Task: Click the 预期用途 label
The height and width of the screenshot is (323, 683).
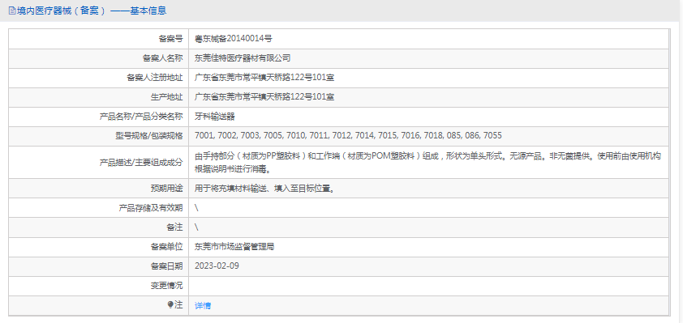Action: click(x=167, y=189)
